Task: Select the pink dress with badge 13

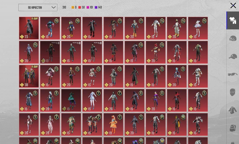Action: point(50,76)
